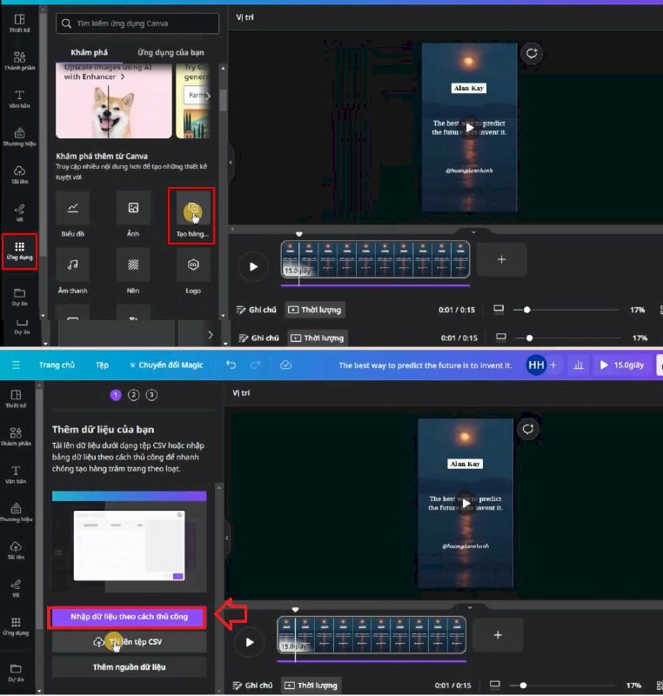Open Dự án in bottom screenshot sidebar

tap(16, 673)
